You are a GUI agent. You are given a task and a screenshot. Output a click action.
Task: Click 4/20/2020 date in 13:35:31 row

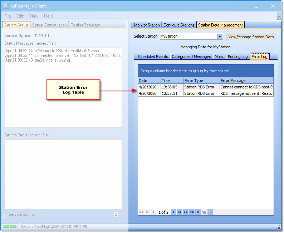click(x=149, y=93)
